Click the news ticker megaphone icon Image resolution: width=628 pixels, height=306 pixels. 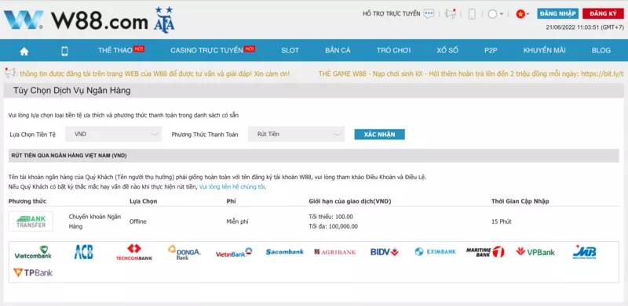[x=10, y=73]
